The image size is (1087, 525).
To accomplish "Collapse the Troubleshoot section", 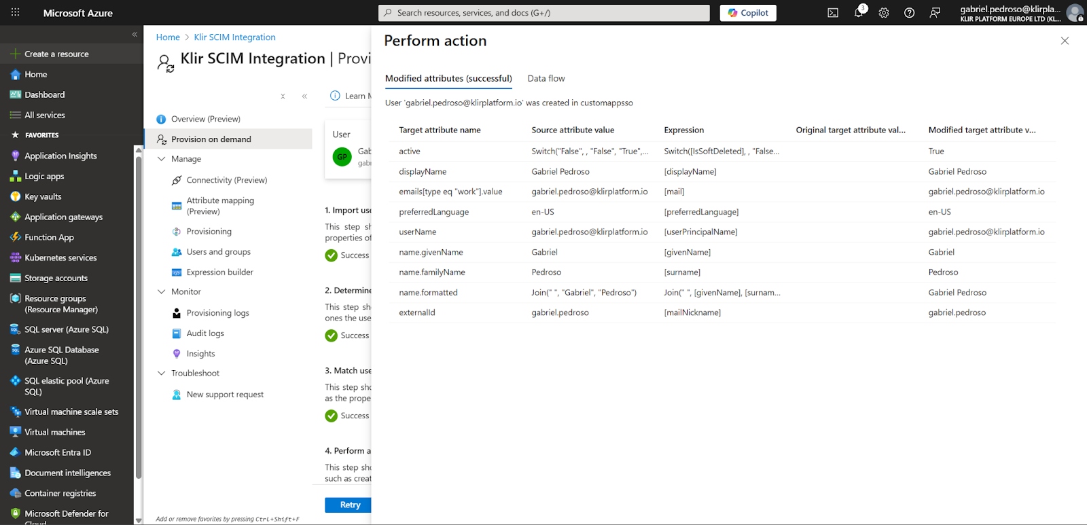I will tap(162, 374).
